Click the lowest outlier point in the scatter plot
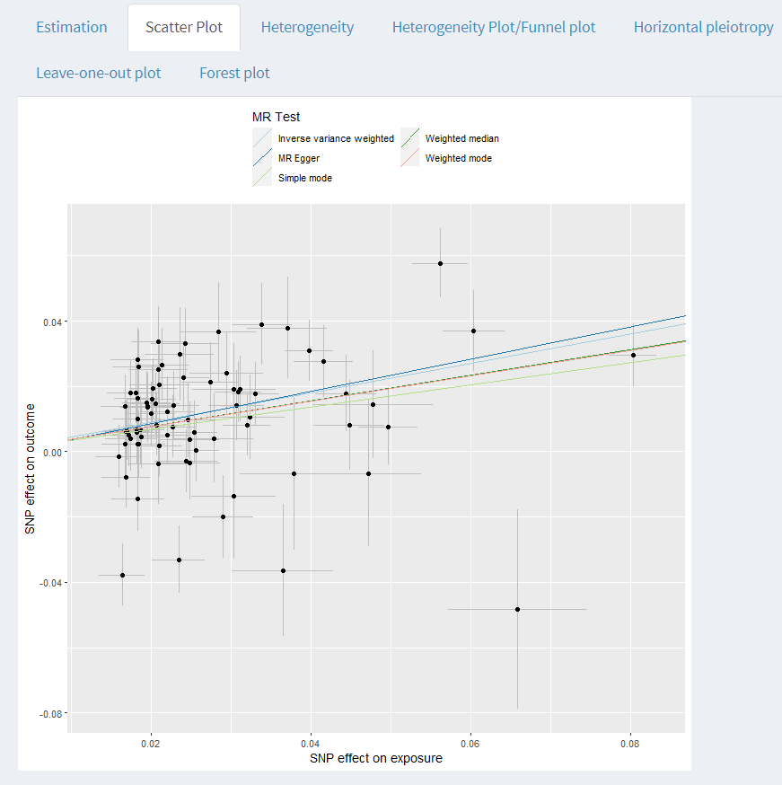782x785 pixels. pyautogui.click(x=517, y=609)
